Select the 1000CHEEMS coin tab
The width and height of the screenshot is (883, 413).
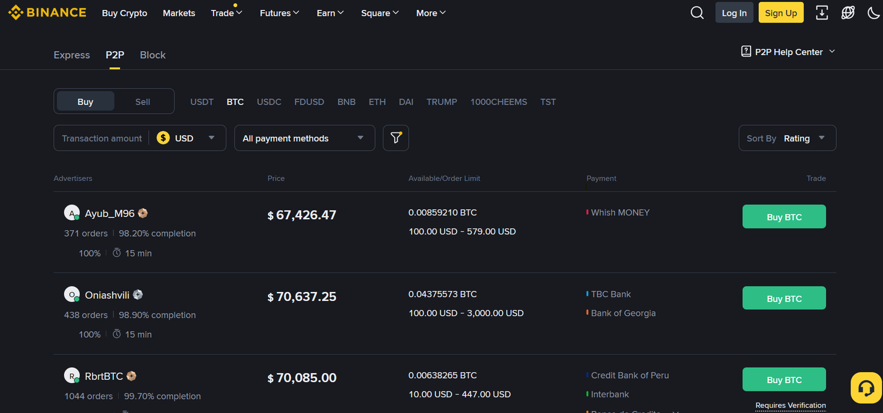coord(499,102)
